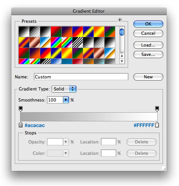The width and height of the screenshot is (179, 186).
Task: Select the right white color stop
Action: pyautogui.click(x=157, y=125)
